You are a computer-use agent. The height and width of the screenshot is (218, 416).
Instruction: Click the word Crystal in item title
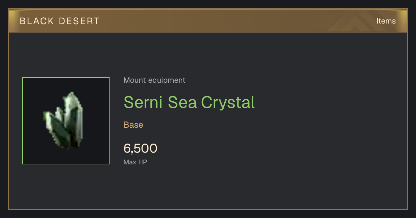[x=228, y=103]
